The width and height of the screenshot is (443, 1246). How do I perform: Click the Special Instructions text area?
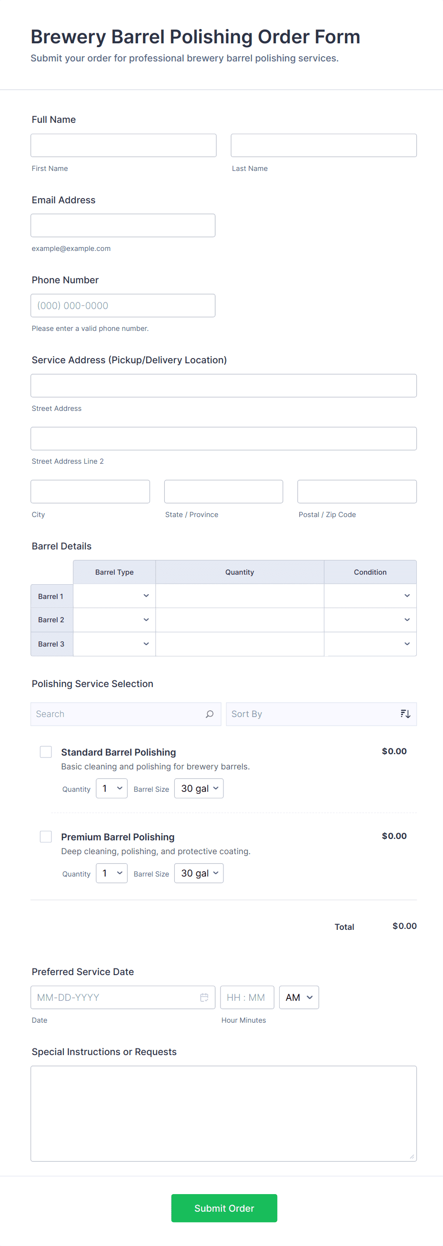224,1114
